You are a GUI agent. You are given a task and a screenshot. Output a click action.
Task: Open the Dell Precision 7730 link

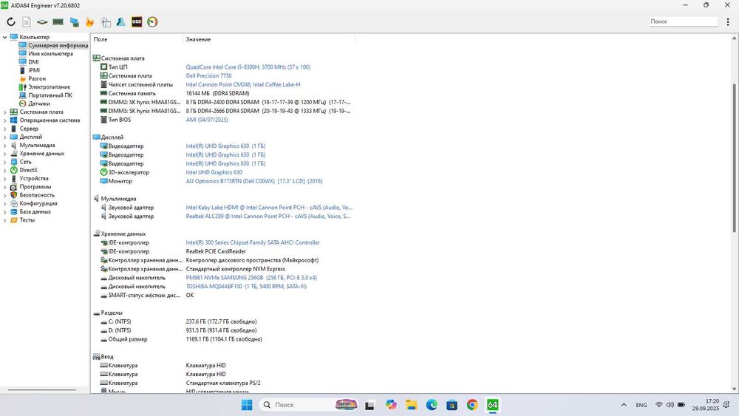point(209,75)
